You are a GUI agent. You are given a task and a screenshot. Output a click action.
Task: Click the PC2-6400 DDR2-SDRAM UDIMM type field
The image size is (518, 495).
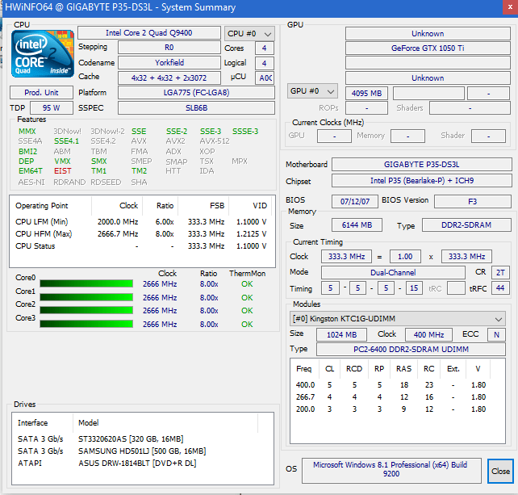pyautogui.click(x=411, y=349)
